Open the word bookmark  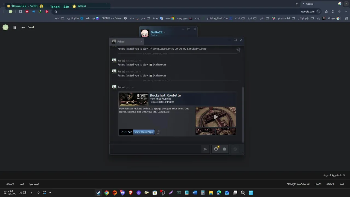pos(170,18)
